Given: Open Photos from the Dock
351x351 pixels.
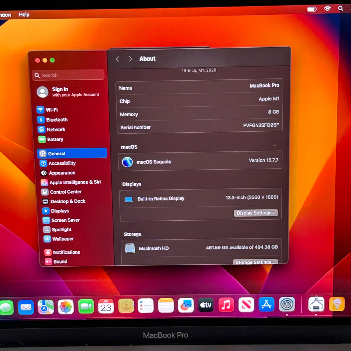Looking at the screenshot, I should [x=65, y=306].
